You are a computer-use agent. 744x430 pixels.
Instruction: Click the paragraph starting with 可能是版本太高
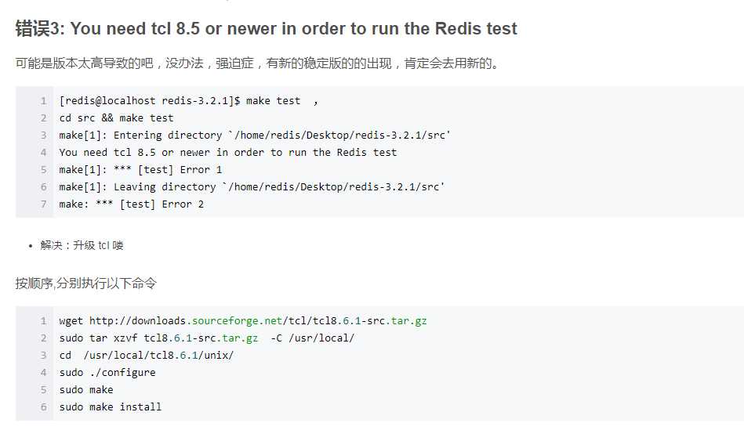coord(258,63)
